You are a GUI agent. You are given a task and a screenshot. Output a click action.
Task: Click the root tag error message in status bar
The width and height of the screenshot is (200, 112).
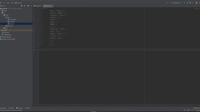[x=11, y=110]
